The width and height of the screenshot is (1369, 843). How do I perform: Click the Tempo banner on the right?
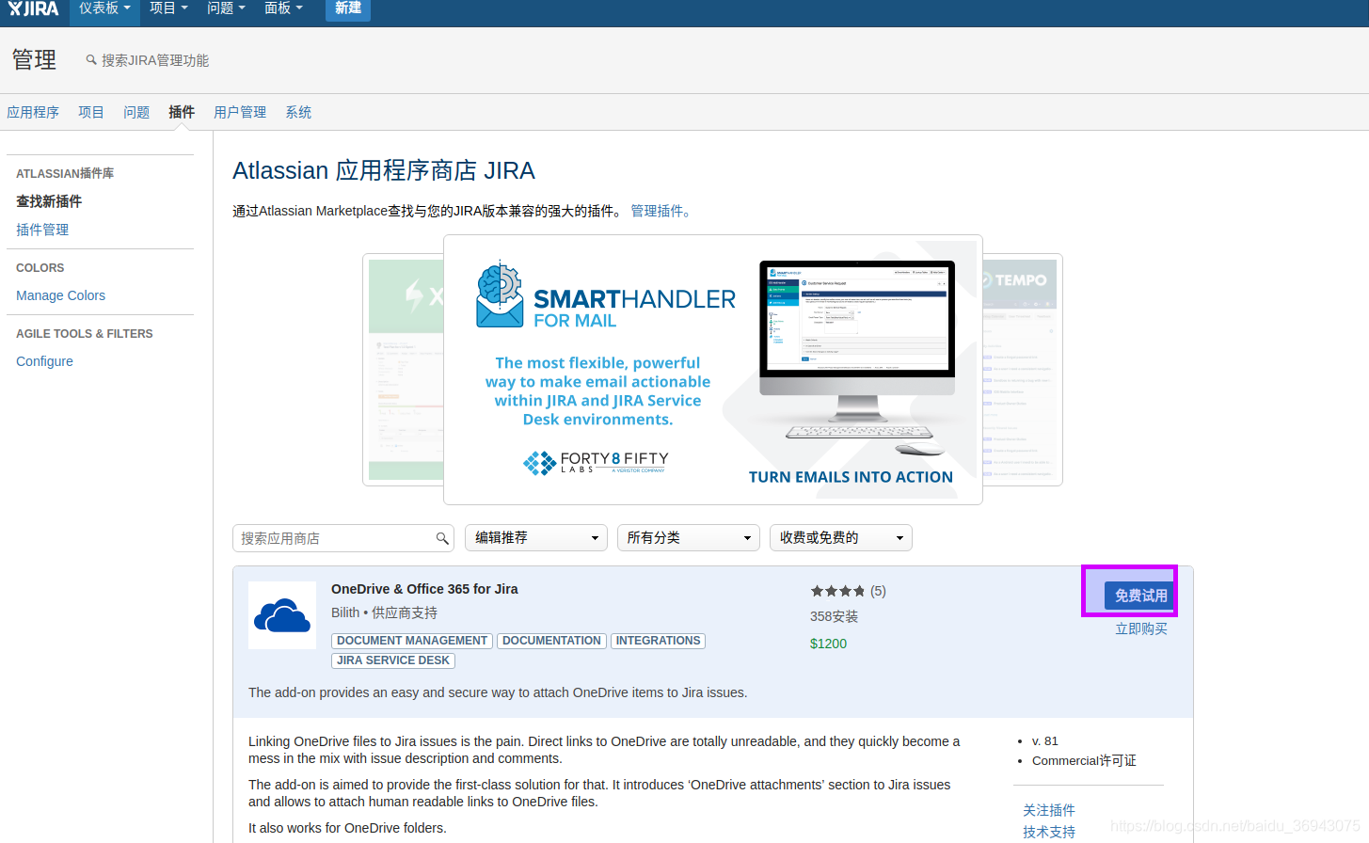tap(1023, 370)
